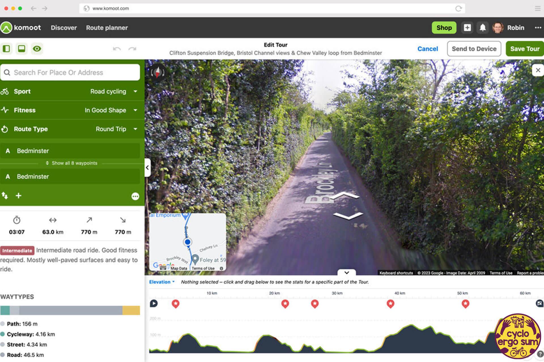This screenshot has height=362, width=544.
Task: Select the highlight marker before 40 km
Action: pyautogui.click(x=390, y=304)
